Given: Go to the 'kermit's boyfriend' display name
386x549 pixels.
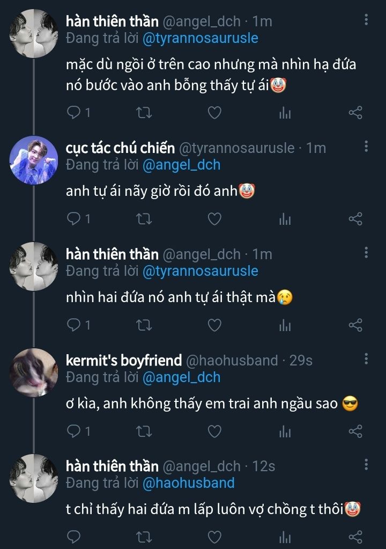Looking at the screenshot, I should coord(123,360).
